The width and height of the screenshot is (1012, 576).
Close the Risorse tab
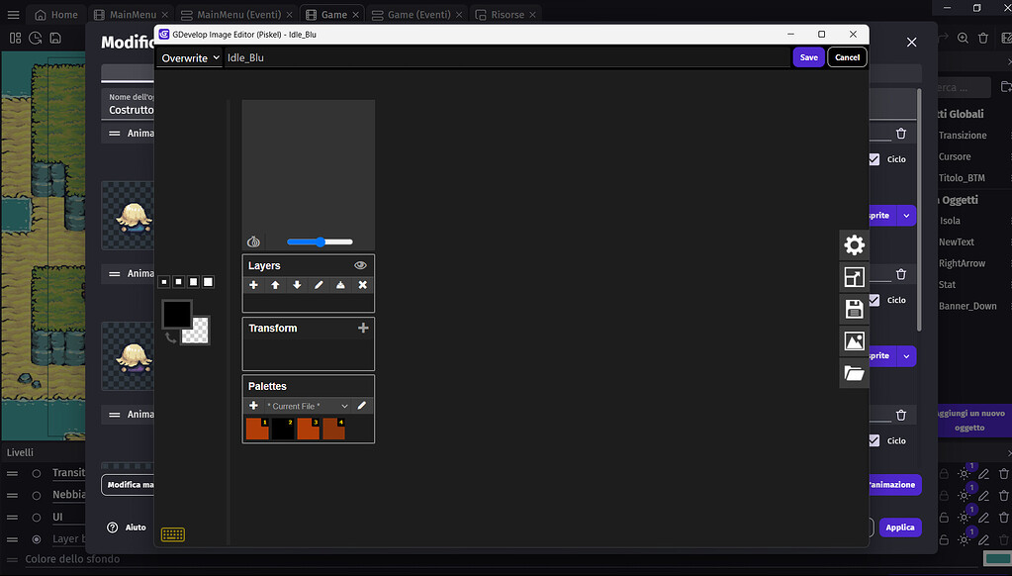click(x=532, y=14)
